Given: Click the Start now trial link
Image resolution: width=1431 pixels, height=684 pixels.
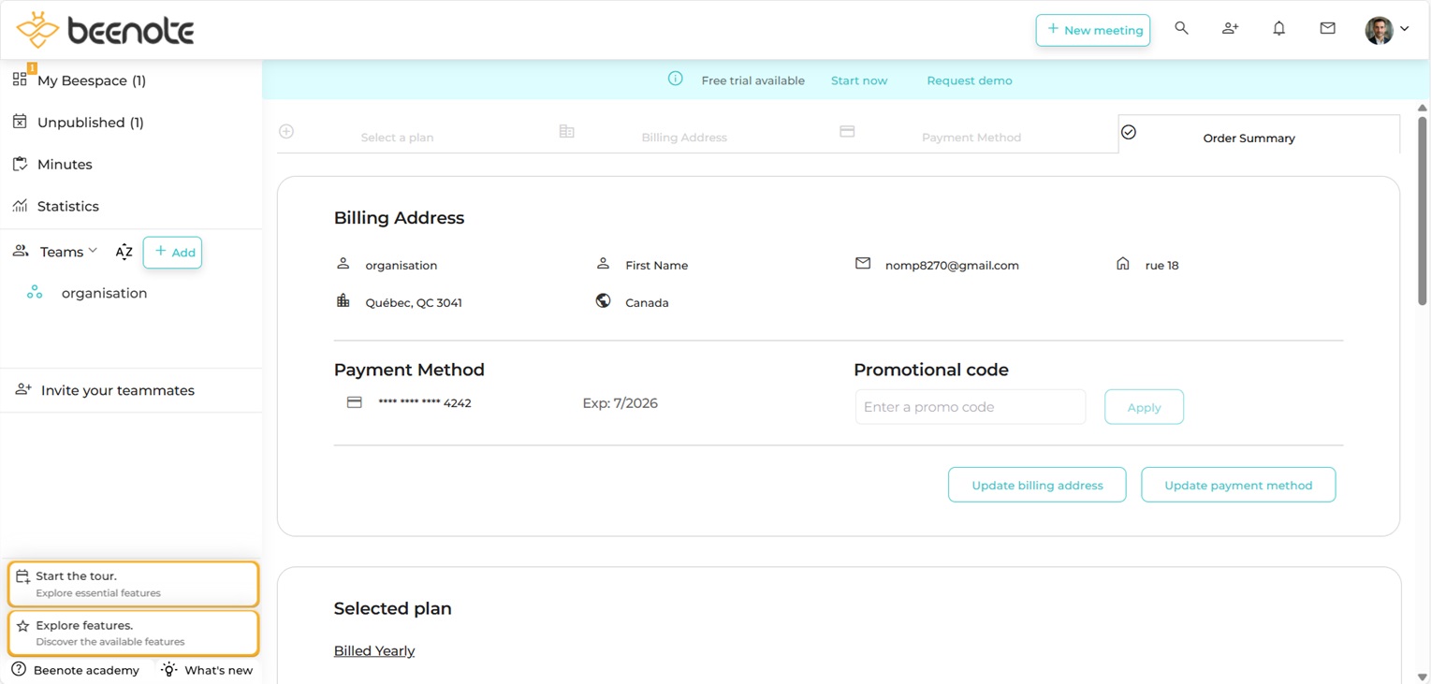Looking at the screenshot, I should [858, 80].
